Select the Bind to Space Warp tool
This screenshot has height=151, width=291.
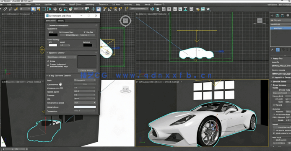16,9
